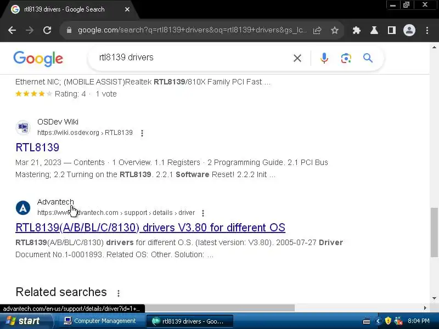Expand hidden tray icons arrow
The height and width of the screenshot is (329, 439).
pos(378,321)
